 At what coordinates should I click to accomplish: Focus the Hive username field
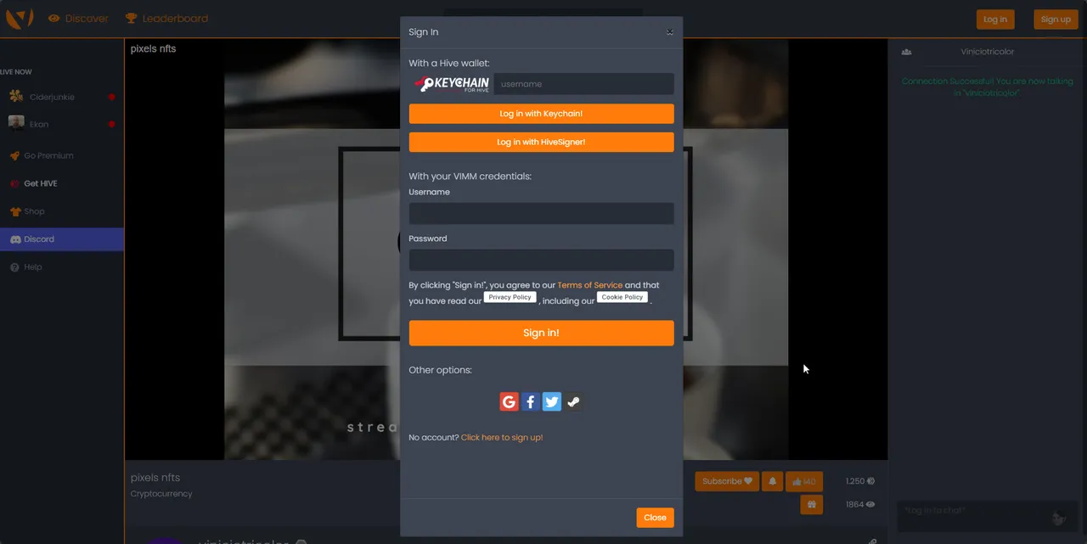583,84
